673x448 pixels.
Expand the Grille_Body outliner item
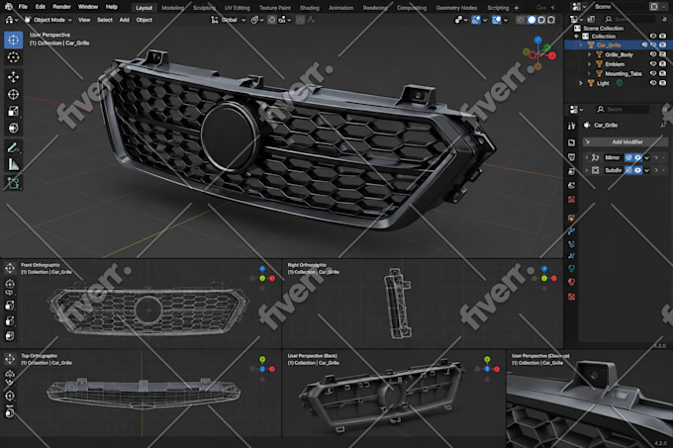click(589, 54)
